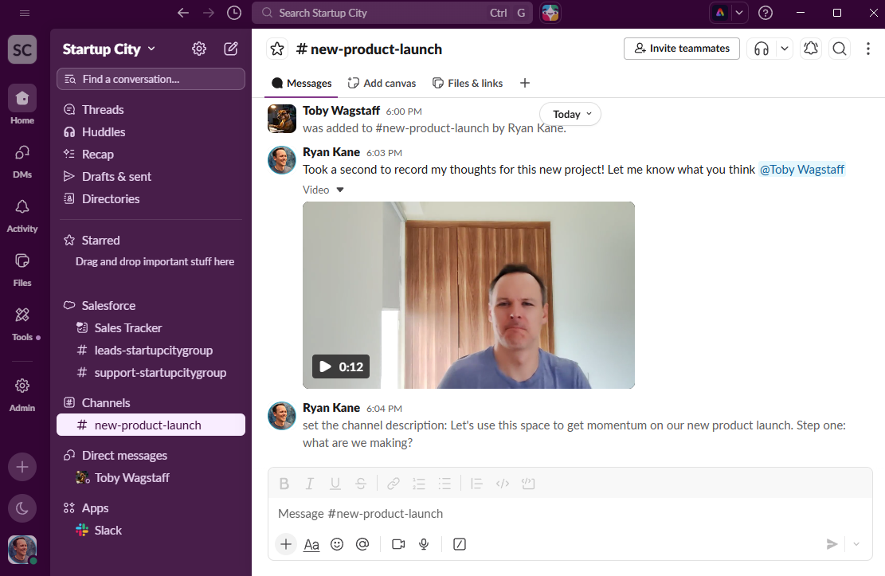Toggle bold formatting

click(x=284, y=484)
